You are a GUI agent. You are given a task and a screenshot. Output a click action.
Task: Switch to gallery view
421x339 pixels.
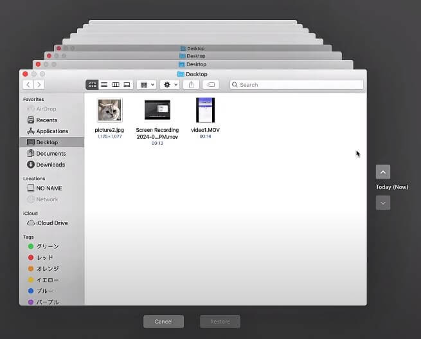[127, 85]
